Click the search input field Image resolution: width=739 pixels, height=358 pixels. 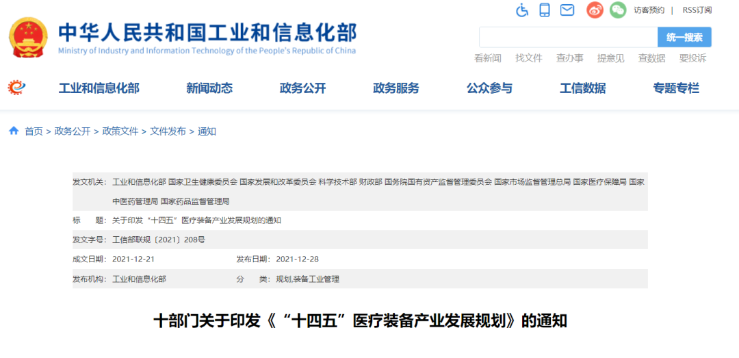click(568, 37)
